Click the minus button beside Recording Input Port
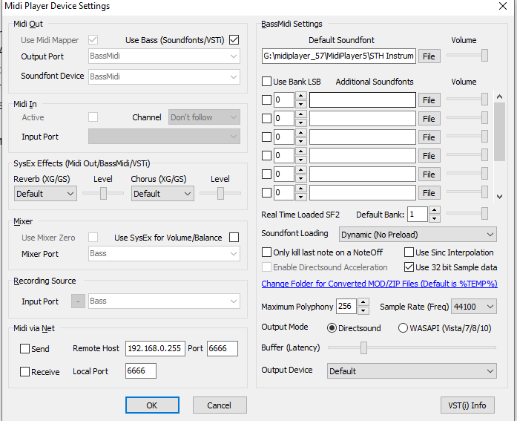Screen dimensions: 517x421 click(78, 301)
